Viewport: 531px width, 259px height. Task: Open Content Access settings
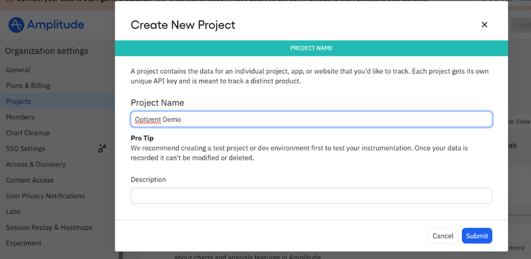[30, 180]
